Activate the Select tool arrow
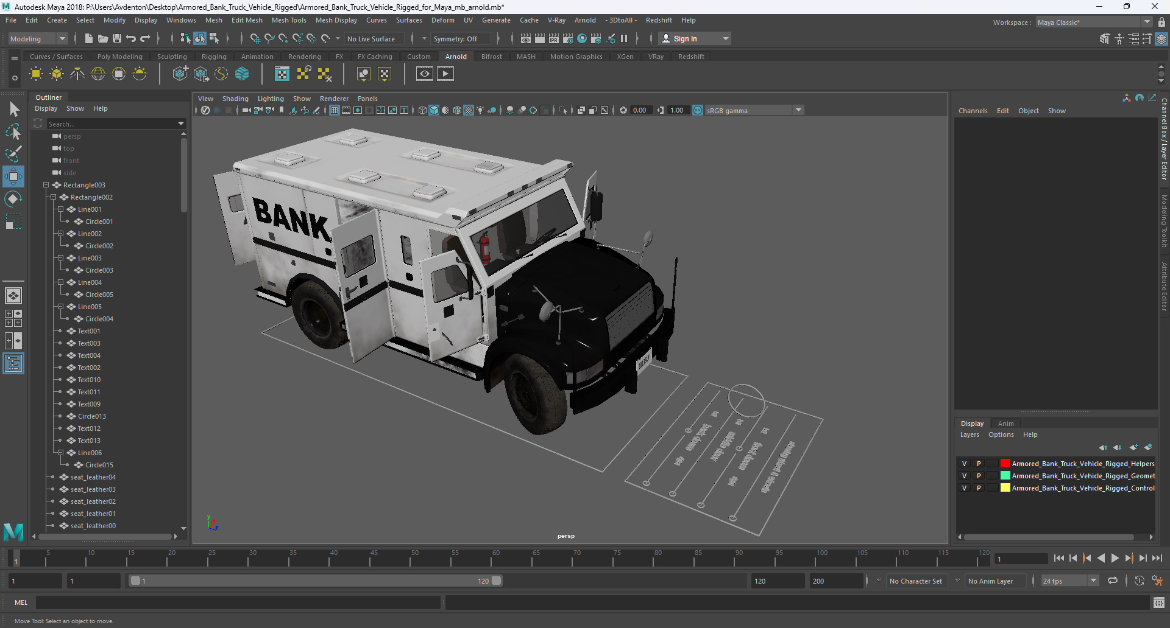 coord(13,110)
